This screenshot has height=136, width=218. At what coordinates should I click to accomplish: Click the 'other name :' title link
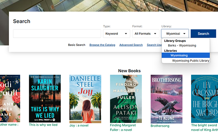tap(9, 125)
